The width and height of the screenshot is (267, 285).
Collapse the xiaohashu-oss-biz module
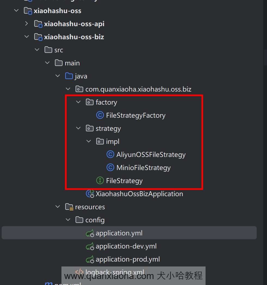(x=26, y=37)
